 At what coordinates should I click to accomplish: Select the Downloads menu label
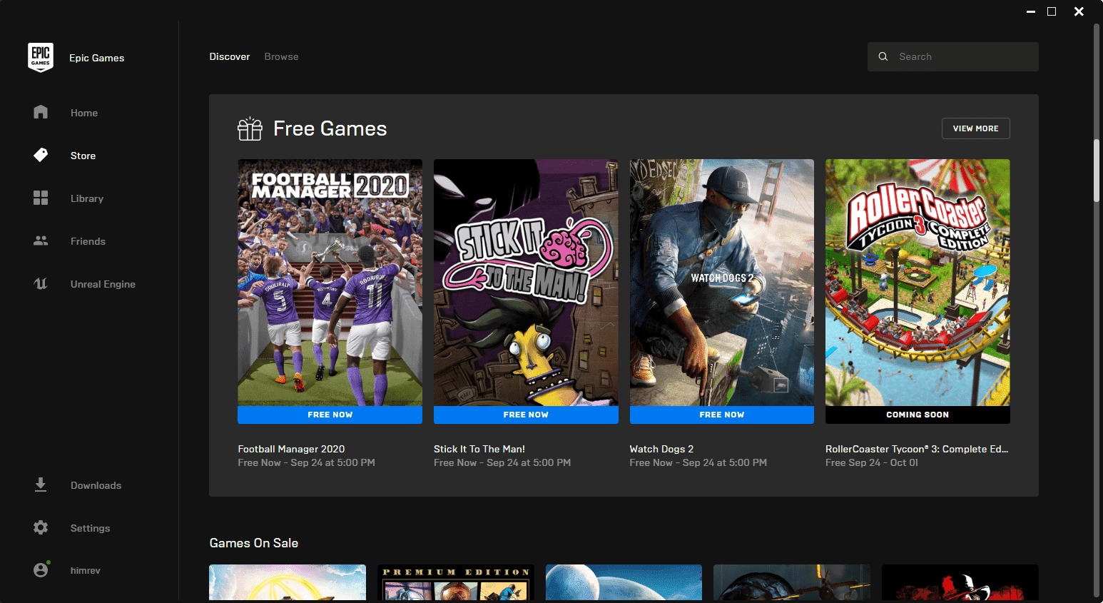tap(96, 485)
